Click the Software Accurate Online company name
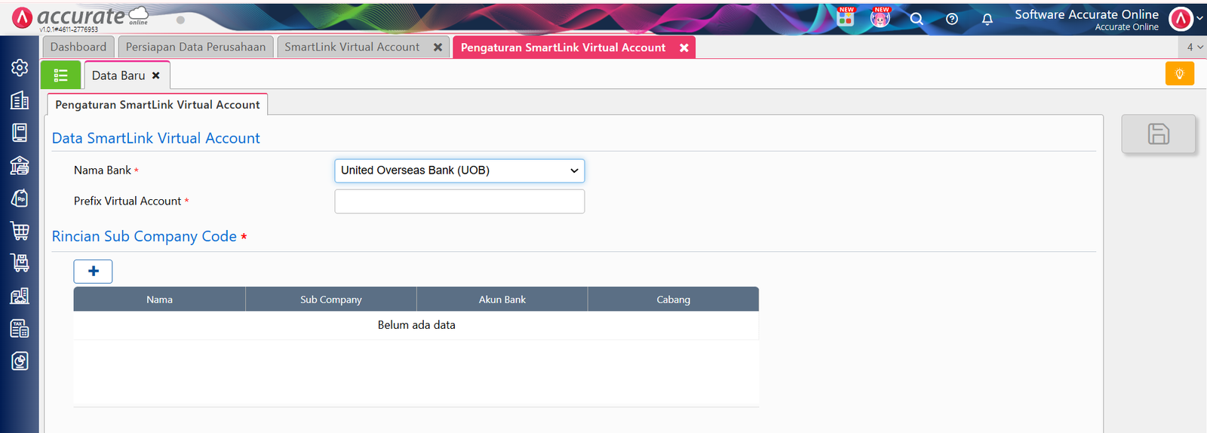Image resolution: width=1207 pixels, height=433 pixels. pos(1086,14)
